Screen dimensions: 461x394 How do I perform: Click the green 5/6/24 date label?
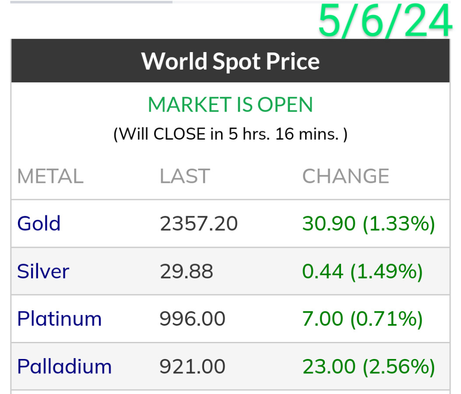pos(384,21)
